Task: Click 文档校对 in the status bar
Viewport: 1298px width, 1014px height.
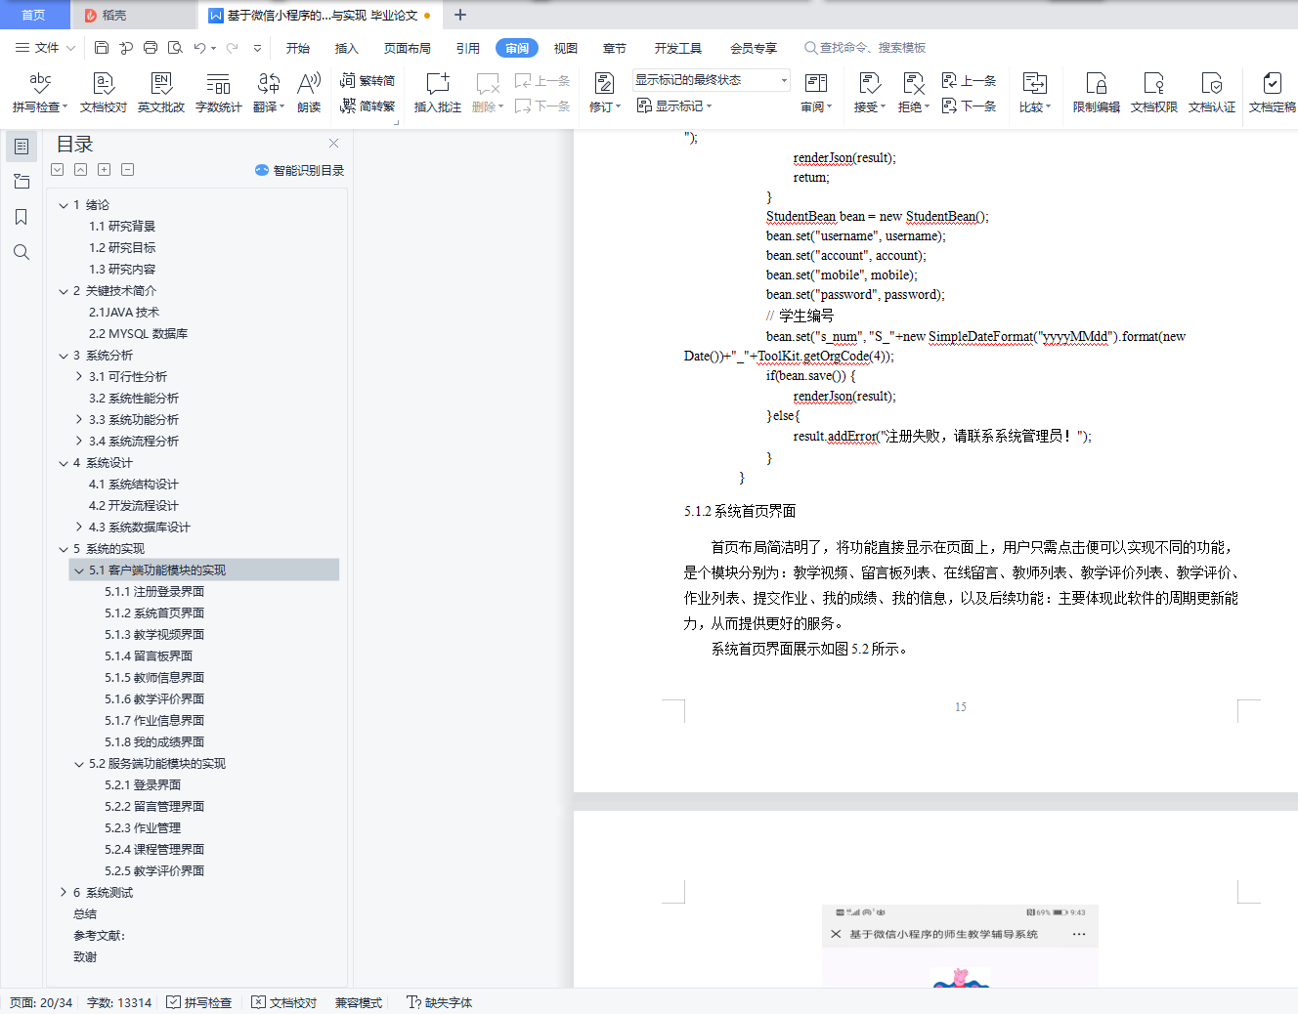Action: pos(284,1002)
